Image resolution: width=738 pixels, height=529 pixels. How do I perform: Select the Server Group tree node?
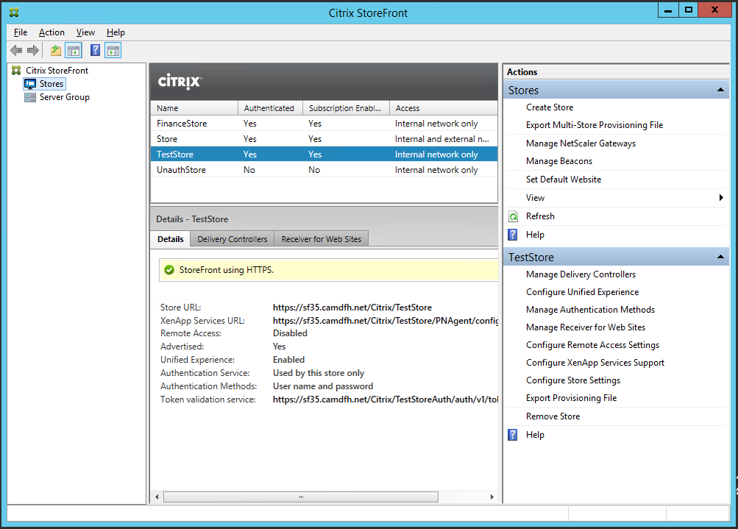64,97
